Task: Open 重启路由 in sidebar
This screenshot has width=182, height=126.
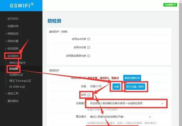Action: (13, 101)
